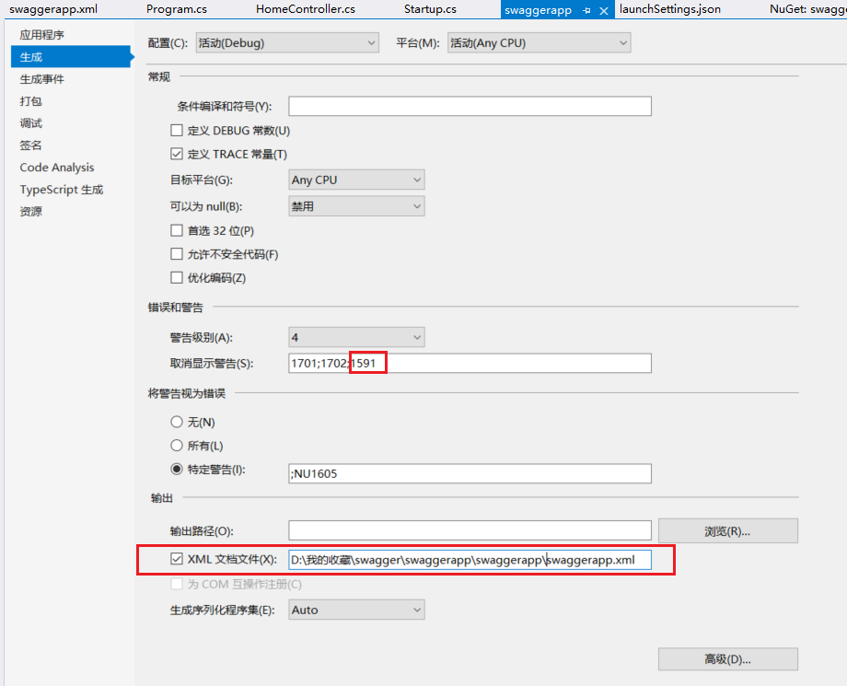This screenshot has height=686, width=847.
Task: Click 浏览(R)... browse button
Action: (x=727, y=531)
